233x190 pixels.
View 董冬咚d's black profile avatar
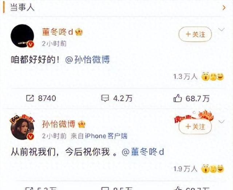[x=22, y=36]
